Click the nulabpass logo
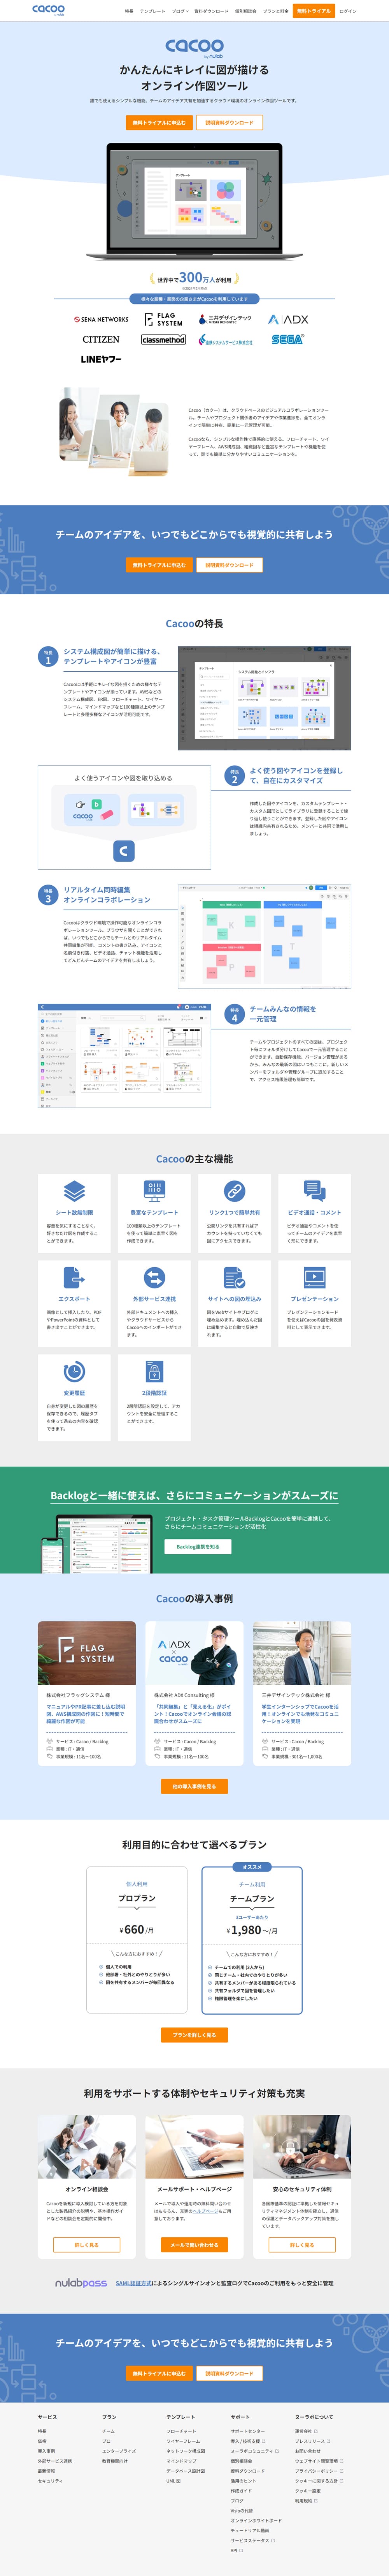Screen dimensions: 389x2576 (81, 2283)
